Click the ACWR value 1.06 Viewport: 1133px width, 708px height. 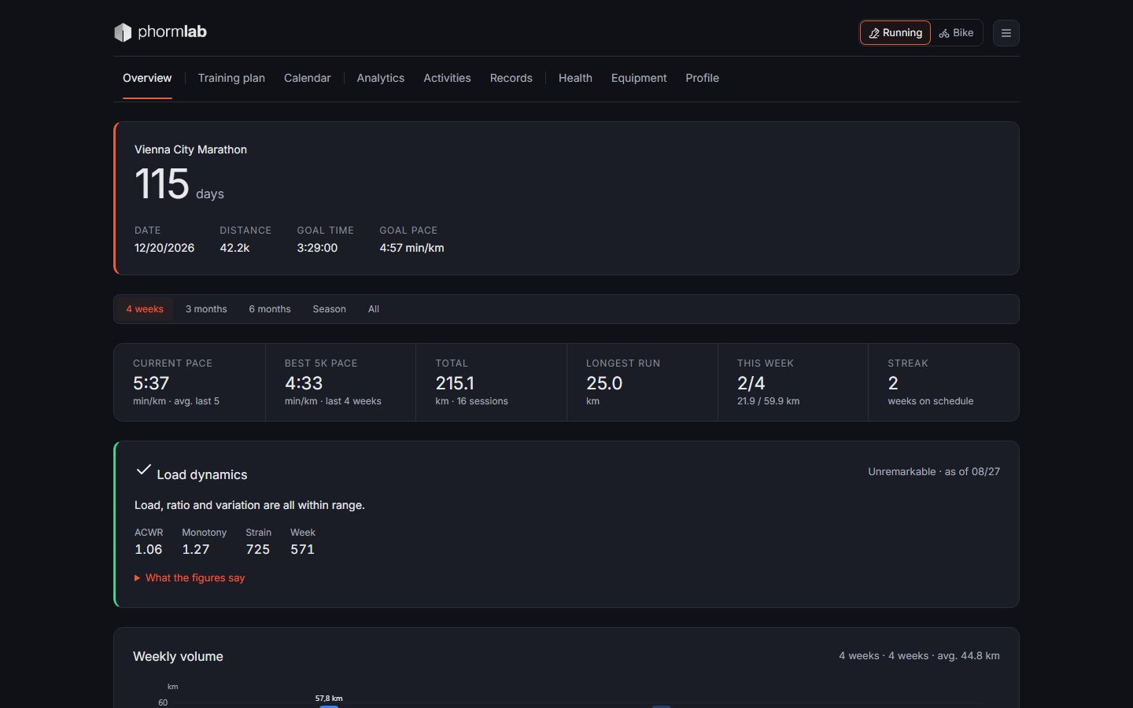tap(148, 549)
